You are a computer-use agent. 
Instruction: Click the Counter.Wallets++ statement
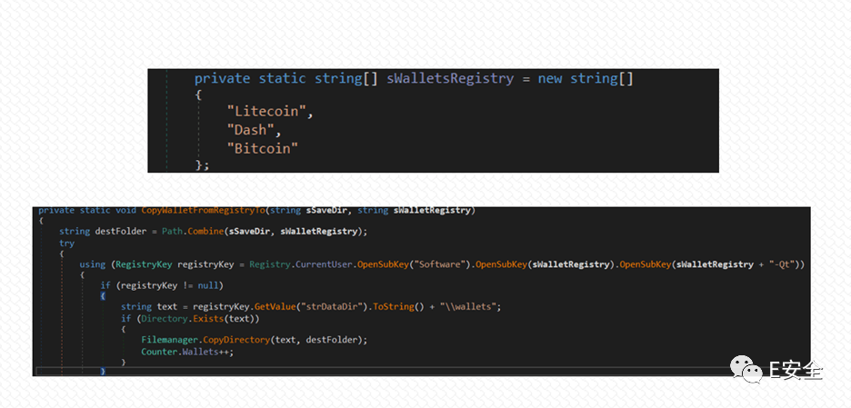[187, 352]
